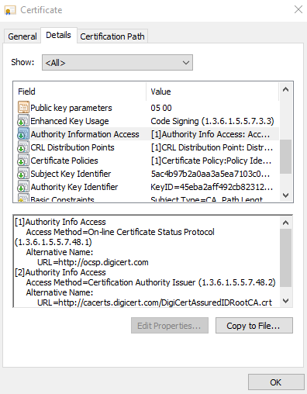307x394 pixels.
Task: Click the '[2]Authority Info Access' heading line
Action: coord(60,272)
